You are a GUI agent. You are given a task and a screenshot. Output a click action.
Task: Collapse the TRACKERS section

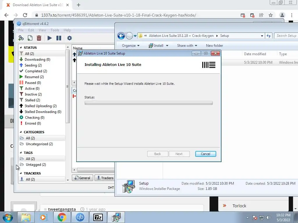[x=21, y=173]
